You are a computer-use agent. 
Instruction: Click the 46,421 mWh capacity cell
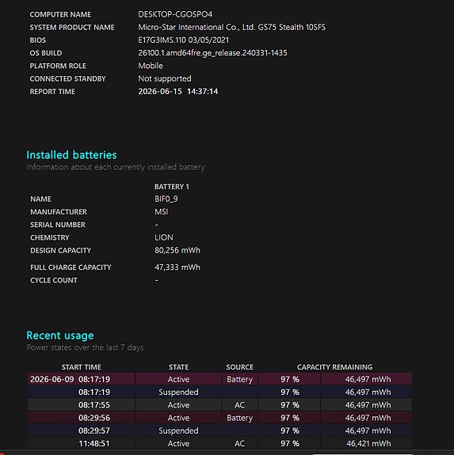368,443
